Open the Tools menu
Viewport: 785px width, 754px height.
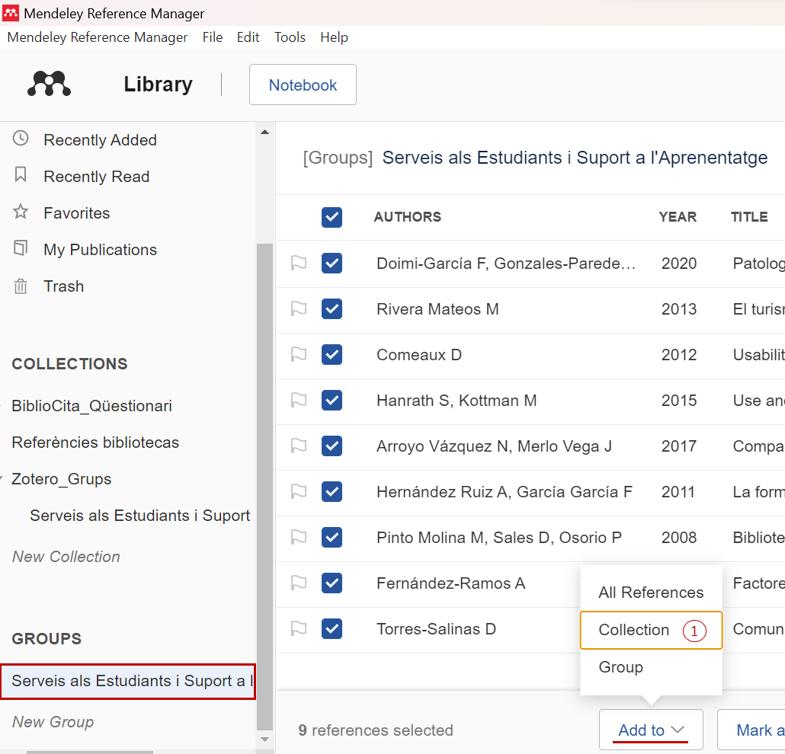pyautogui.click(x=290, y=37)
